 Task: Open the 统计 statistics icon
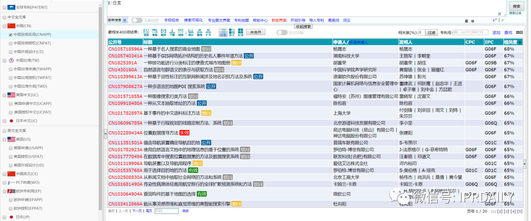tap(191, 32)
